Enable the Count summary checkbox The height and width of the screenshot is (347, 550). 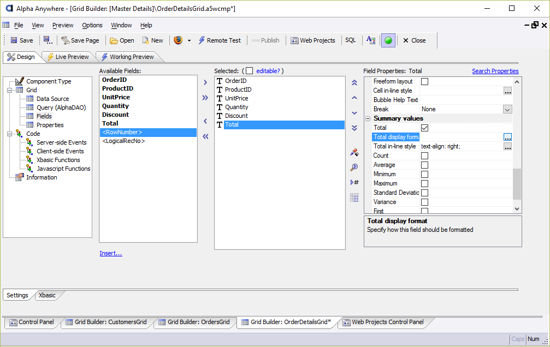[424, 155]
